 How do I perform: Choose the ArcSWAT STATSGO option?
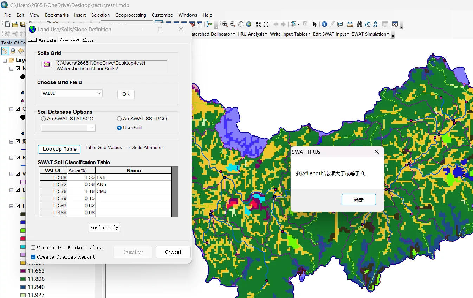point(44,119)
